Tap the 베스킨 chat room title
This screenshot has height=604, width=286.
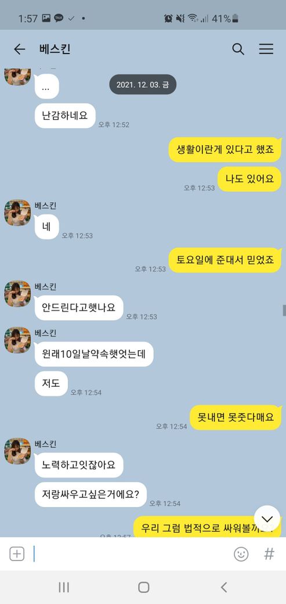click(x=55, y=49)
